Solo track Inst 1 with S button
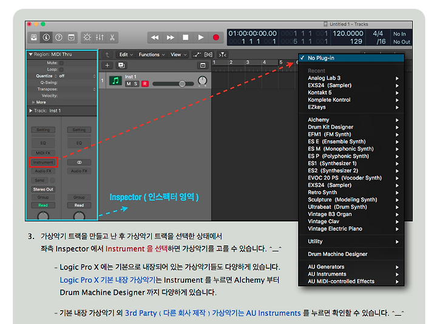This screenshot has width=437, height=324. pos(136,84)
